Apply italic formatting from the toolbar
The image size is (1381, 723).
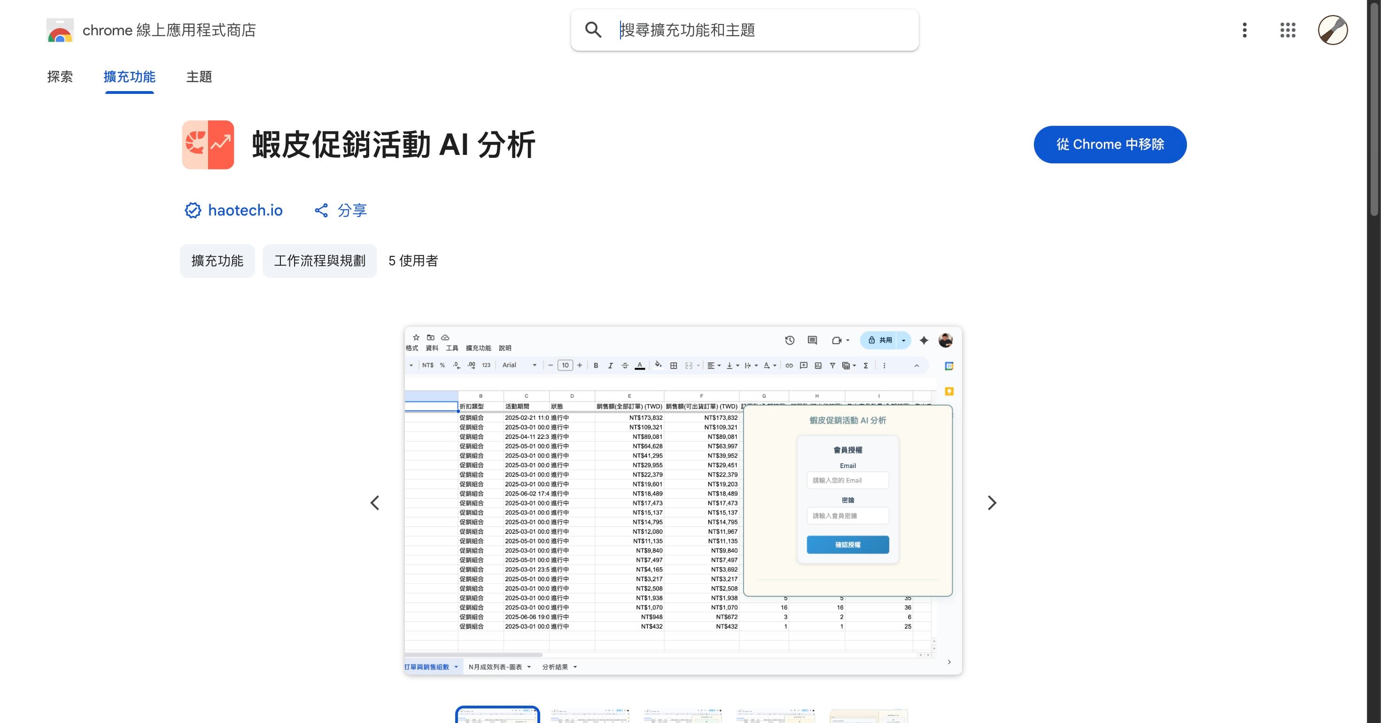pyautogui.click(x=611, y=365)
